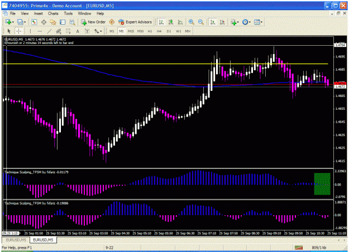Toggle Chart Shift from right border
The width and height of the screenshot is (349, 252).
point(222,22)
